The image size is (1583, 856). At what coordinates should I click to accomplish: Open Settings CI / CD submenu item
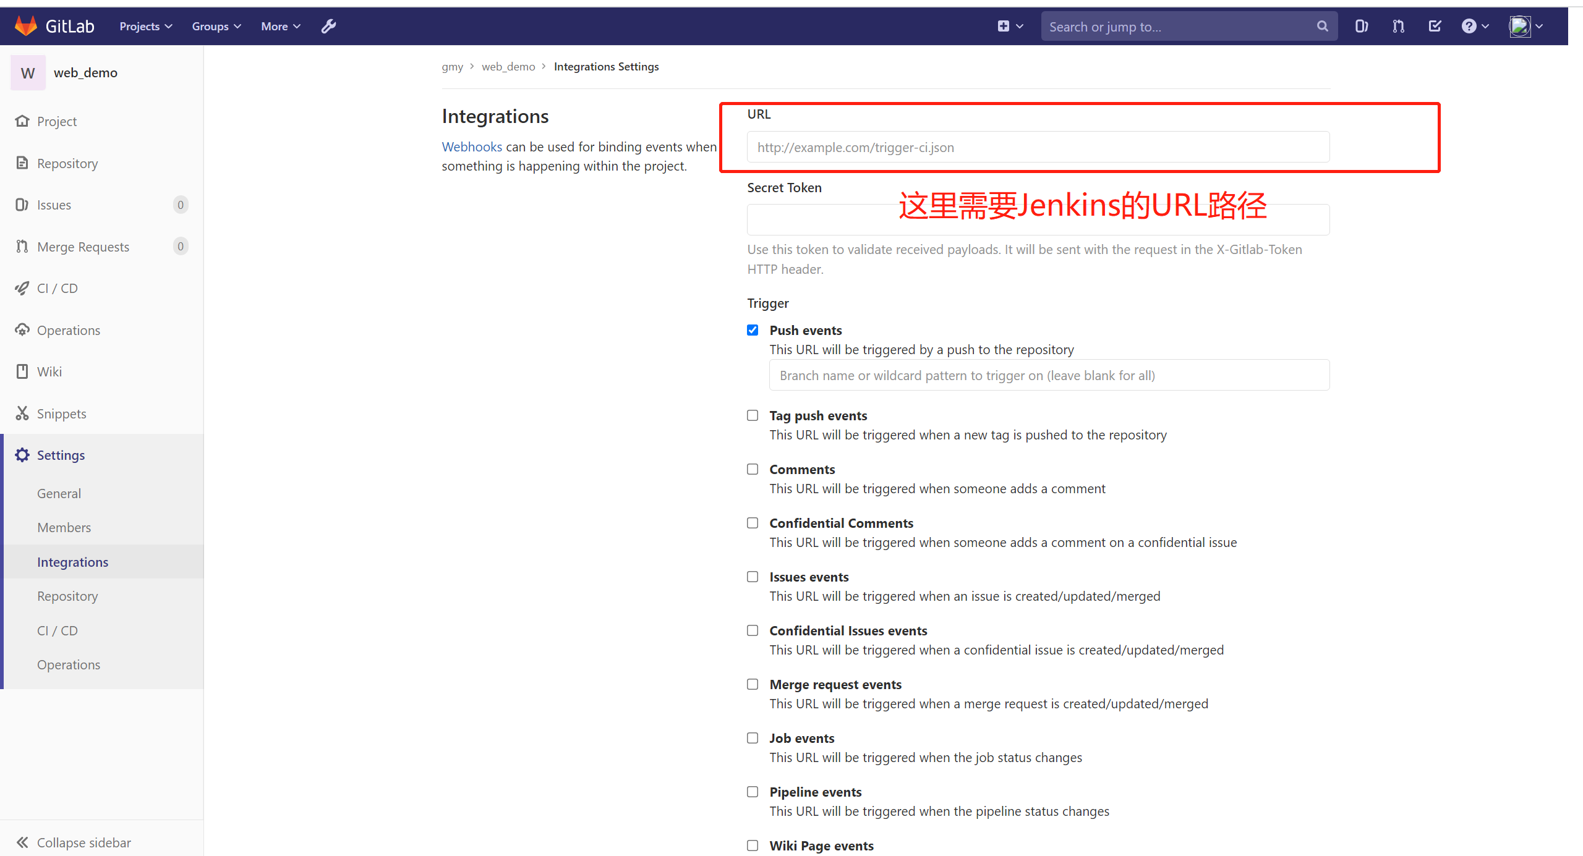pyautogui.click(x=58, y=630)
